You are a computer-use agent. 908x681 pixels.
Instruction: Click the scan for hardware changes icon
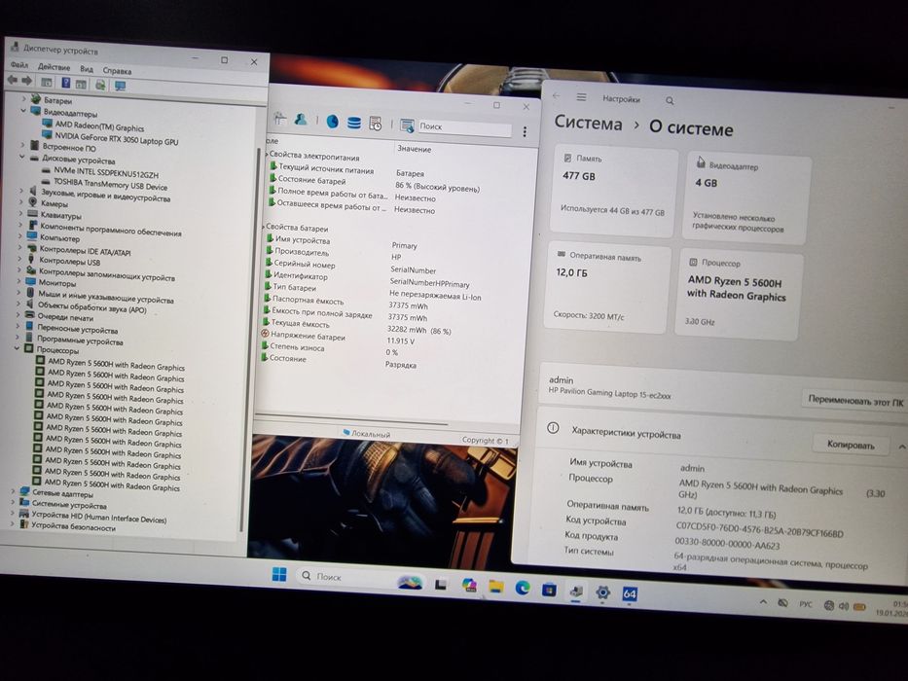[x=100, y=86]
